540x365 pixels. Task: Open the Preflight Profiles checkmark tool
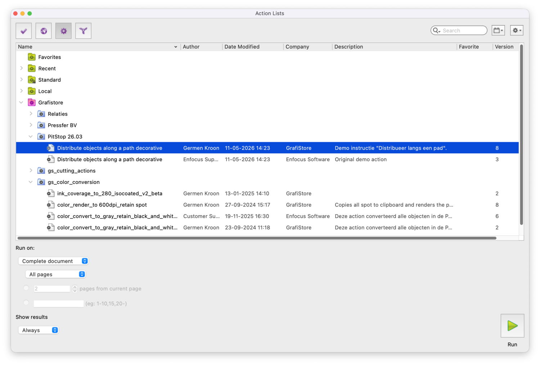(x=24, y=31)
